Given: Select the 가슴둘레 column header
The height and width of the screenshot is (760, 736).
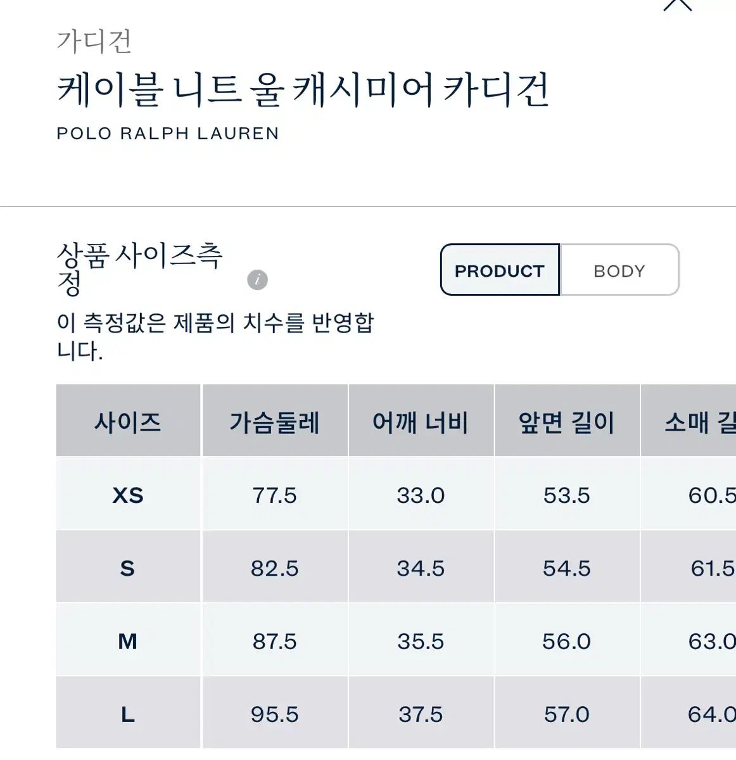Looking at the screenshot, I should tap(275, 421).
